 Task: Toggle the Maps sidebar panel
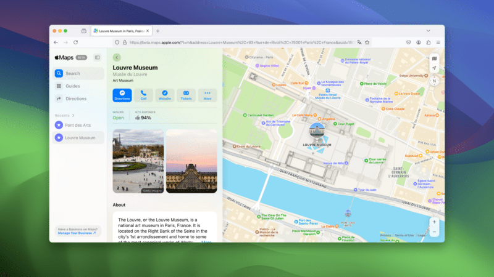click(x=98, y=57)
